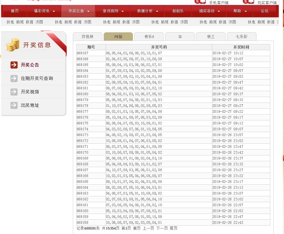Click the 手机客户端 link text

click(x=219, y=3)
